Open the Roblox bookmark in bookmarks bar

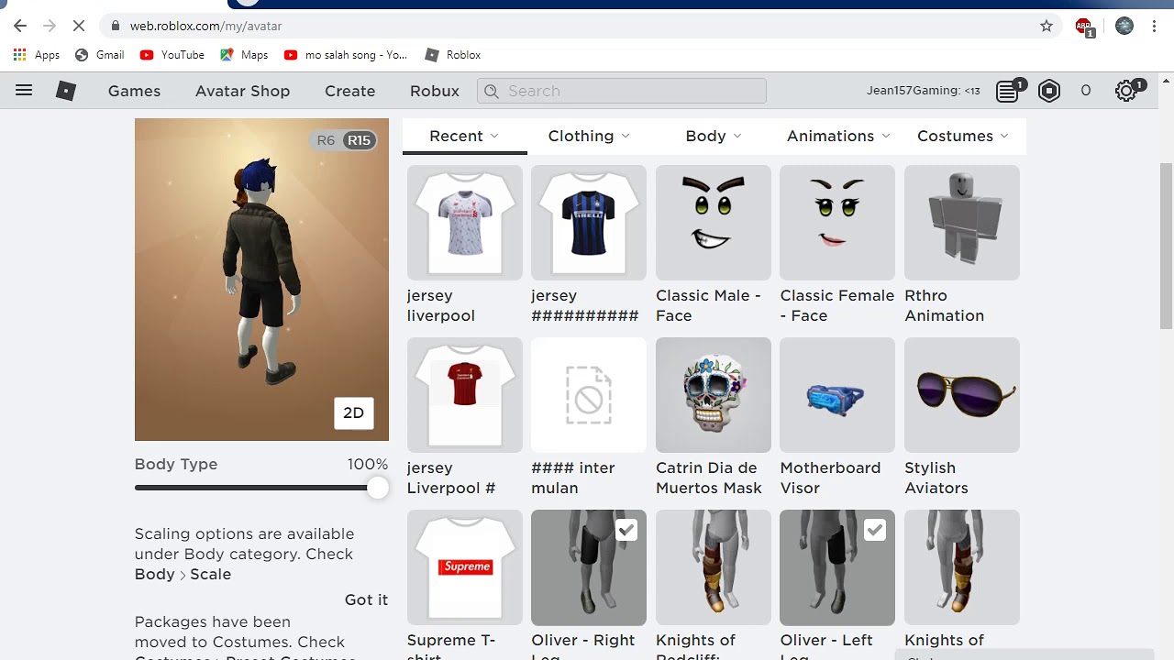pyautogui.click(x=453, y=55)
